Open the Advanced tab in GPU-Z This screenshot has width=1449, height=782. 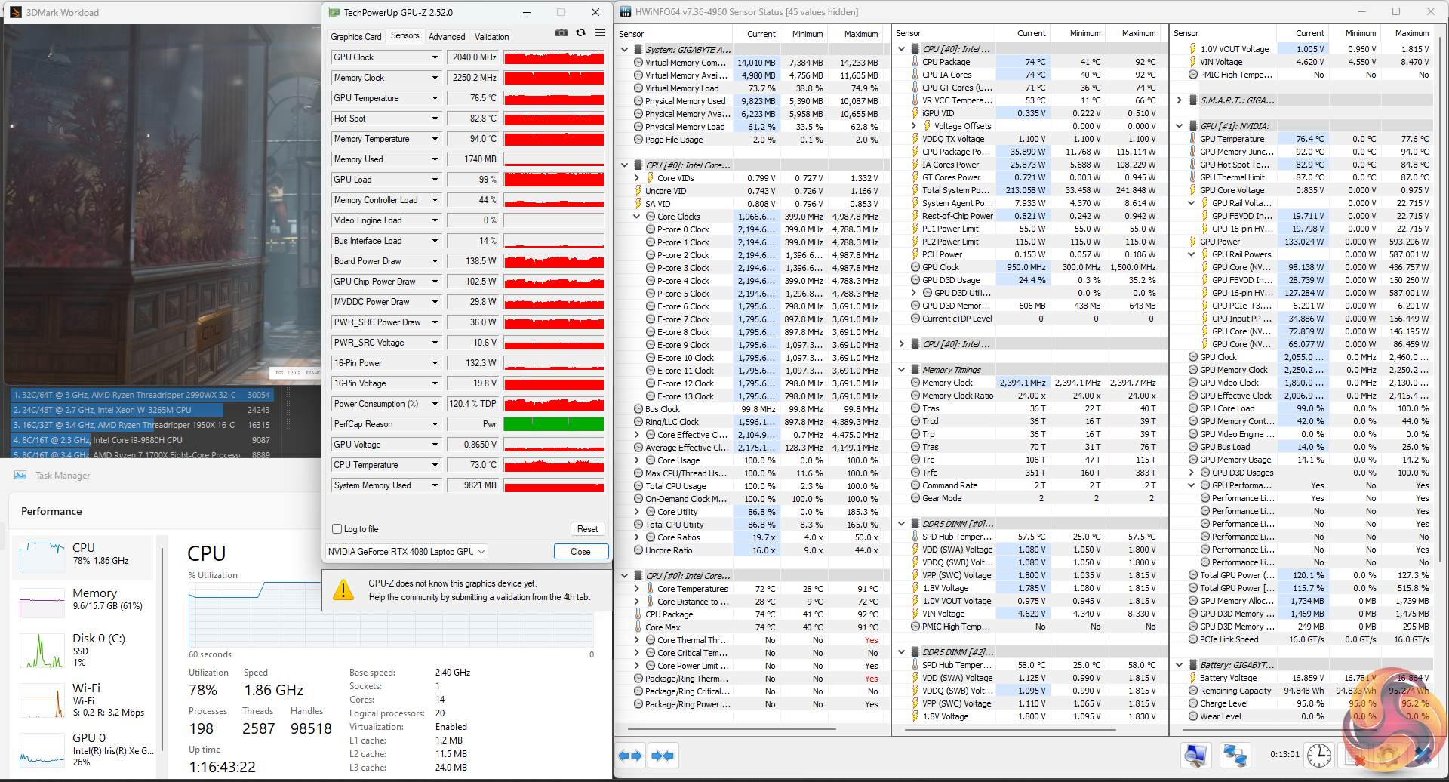(x=447, y=37)
